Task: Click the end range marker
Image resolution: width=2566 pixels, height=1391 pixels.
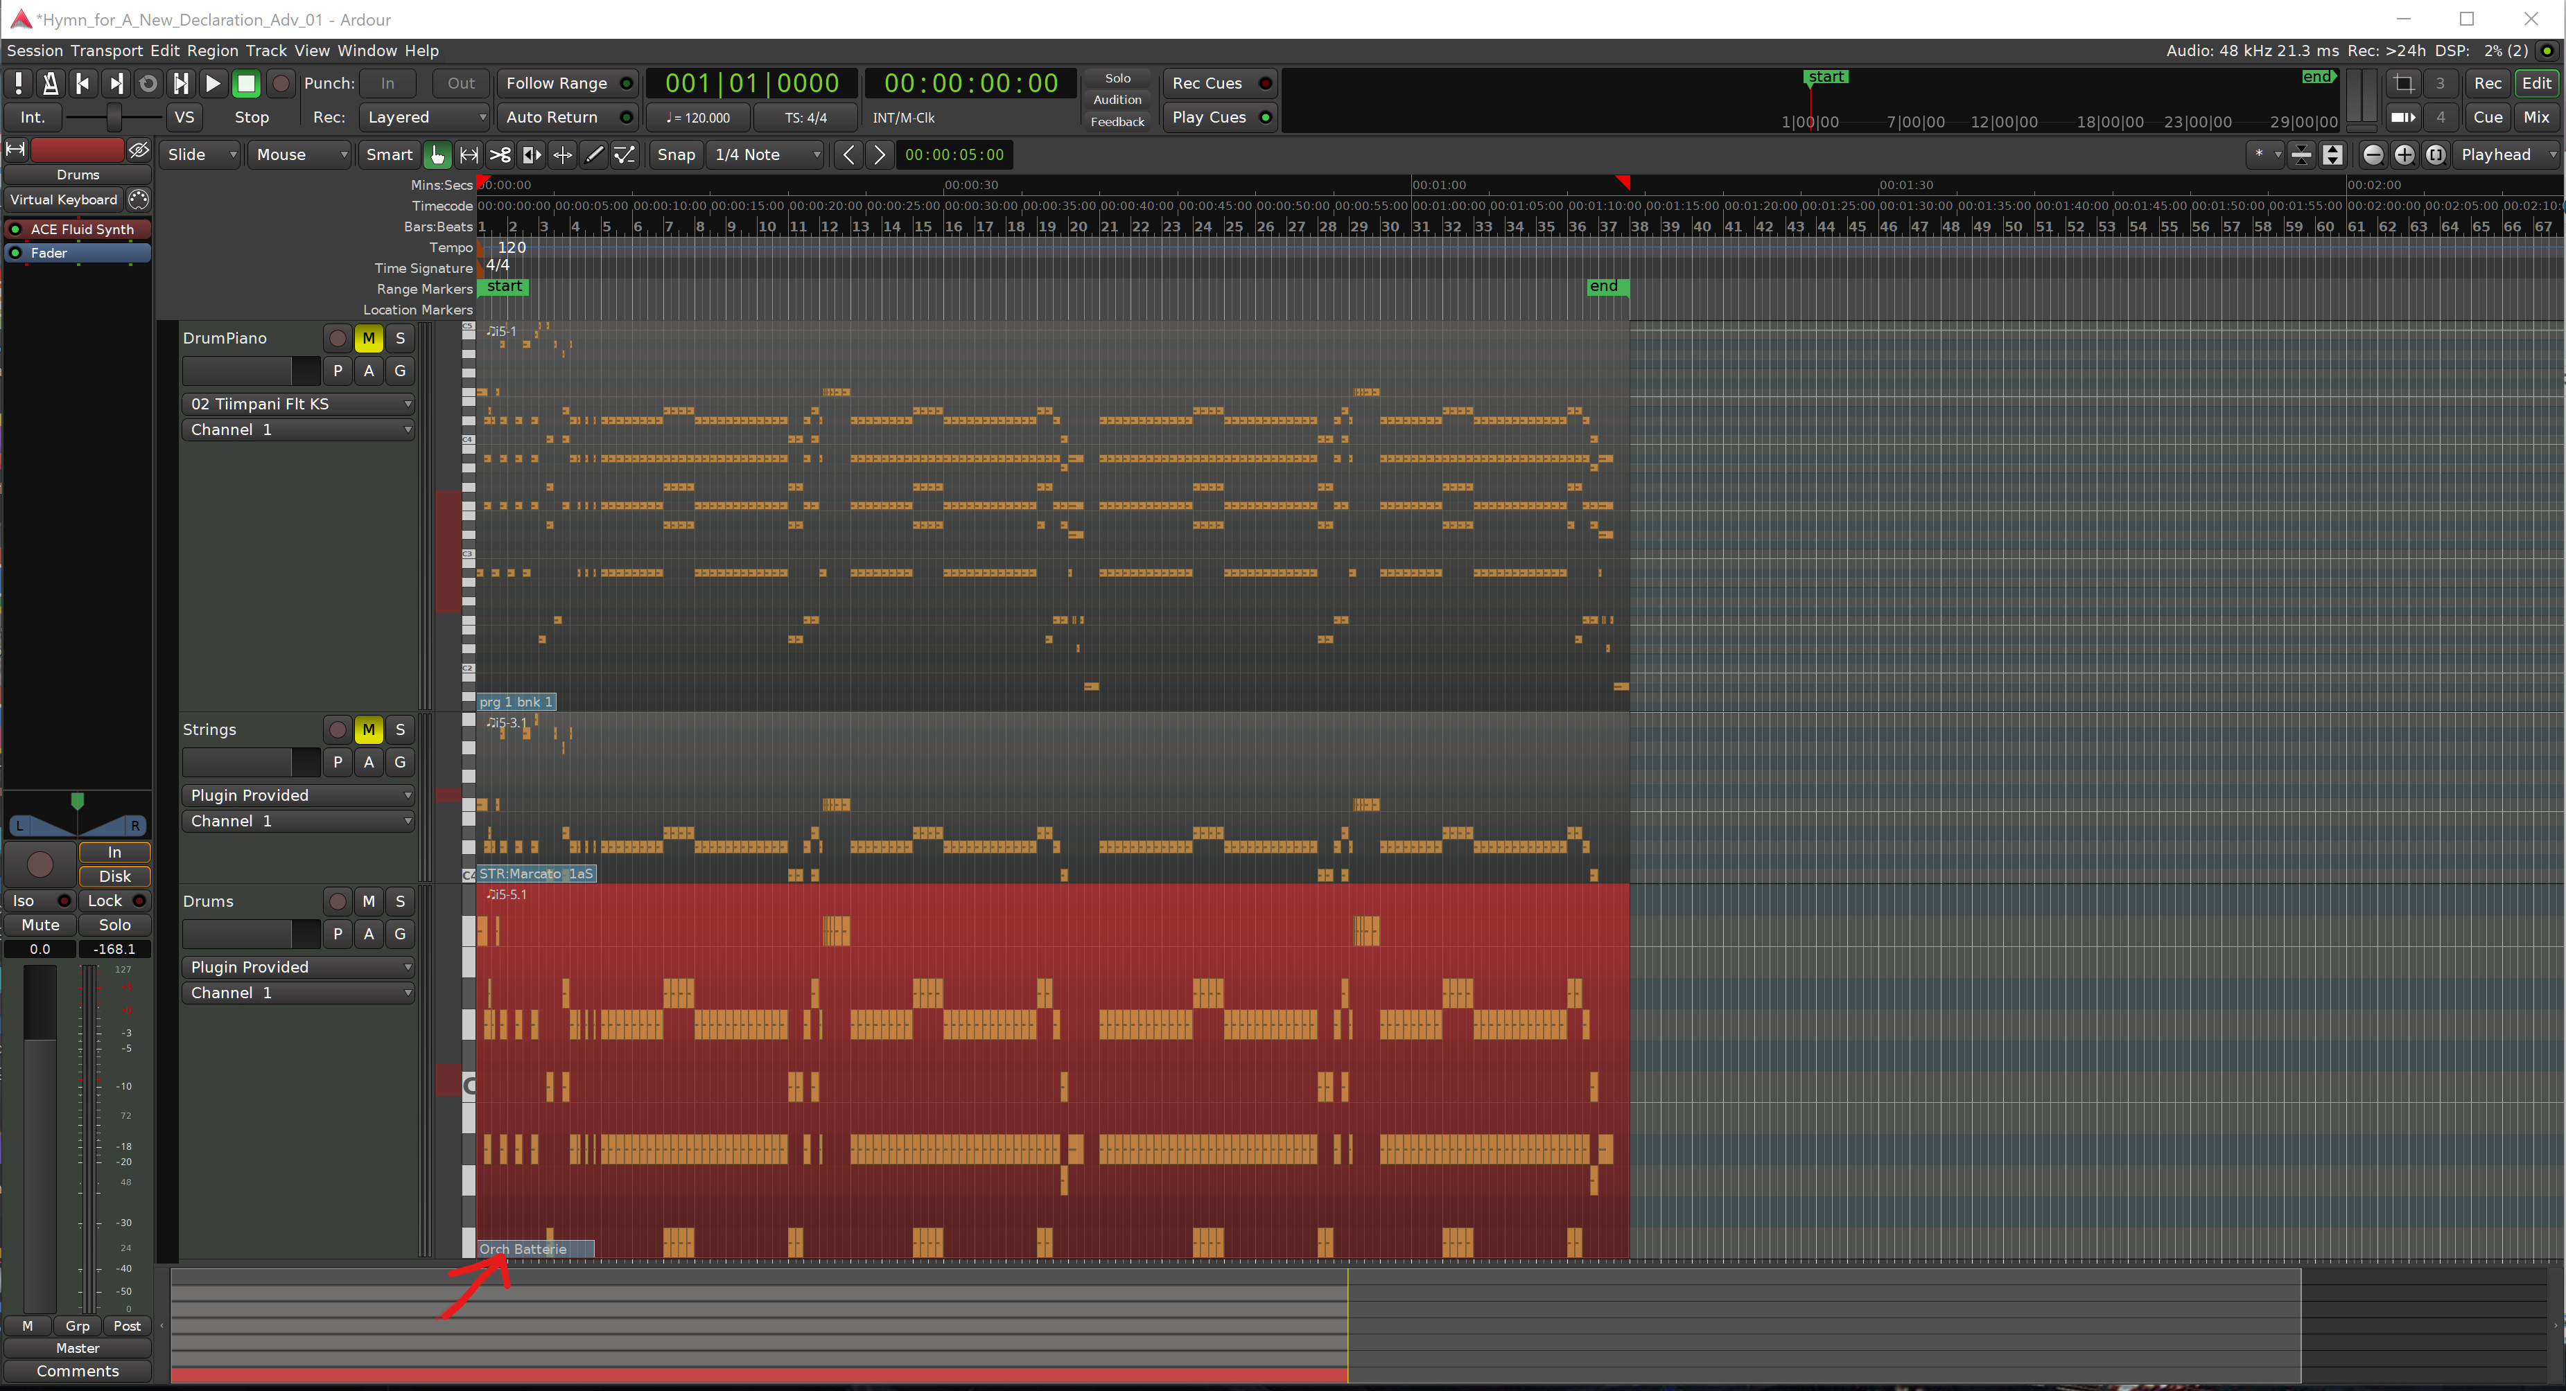Action: [1605, 287]
